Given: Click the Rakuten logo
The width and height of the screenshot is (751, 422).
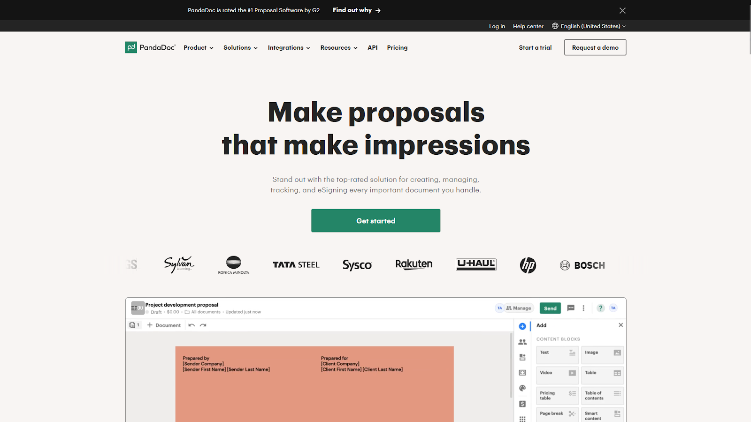Looking at the screenshot, I should tap(414, 264).
